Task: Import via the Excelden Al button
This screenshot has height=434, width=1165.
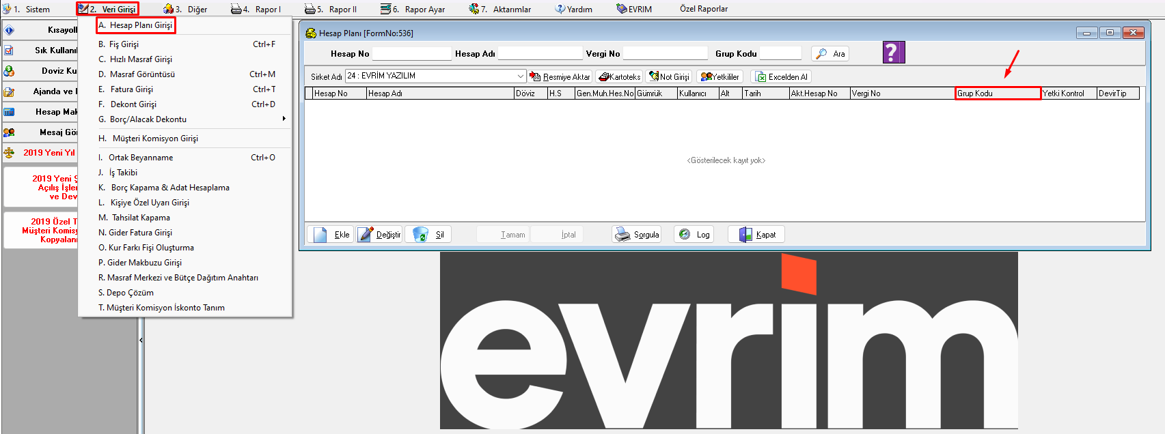Action: coord(781,77)
